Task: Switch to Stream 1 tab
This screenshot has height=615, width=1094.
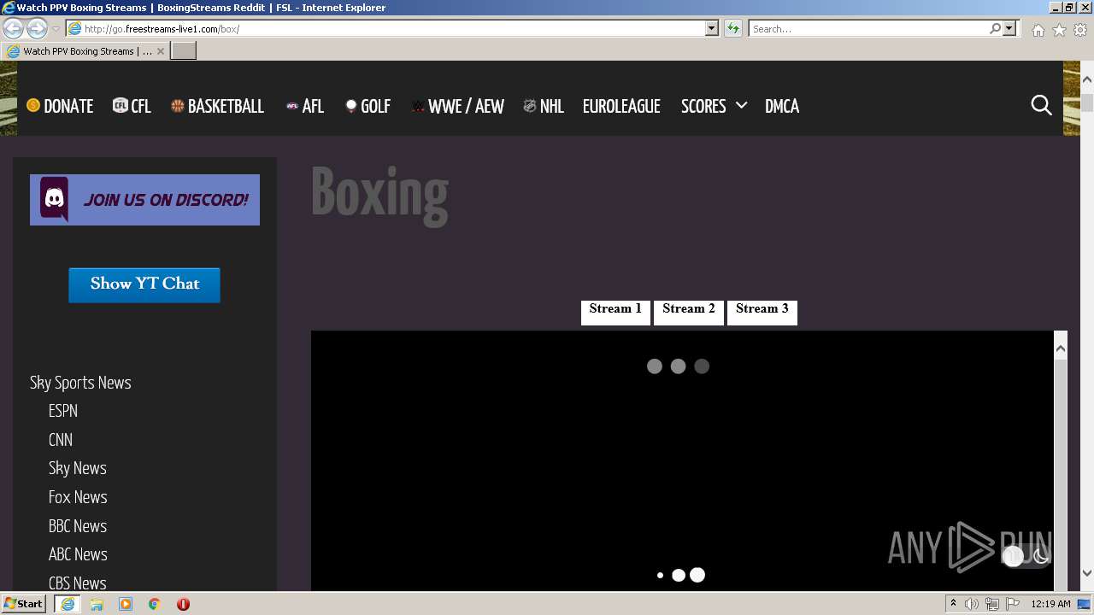Action: (615, 312)
